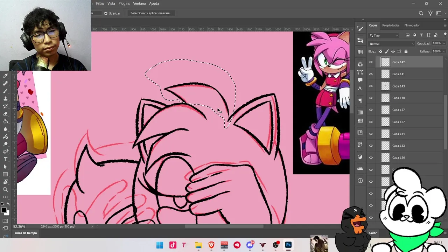
Task: Swap foreground and background colors
Action: coord(8,204)
